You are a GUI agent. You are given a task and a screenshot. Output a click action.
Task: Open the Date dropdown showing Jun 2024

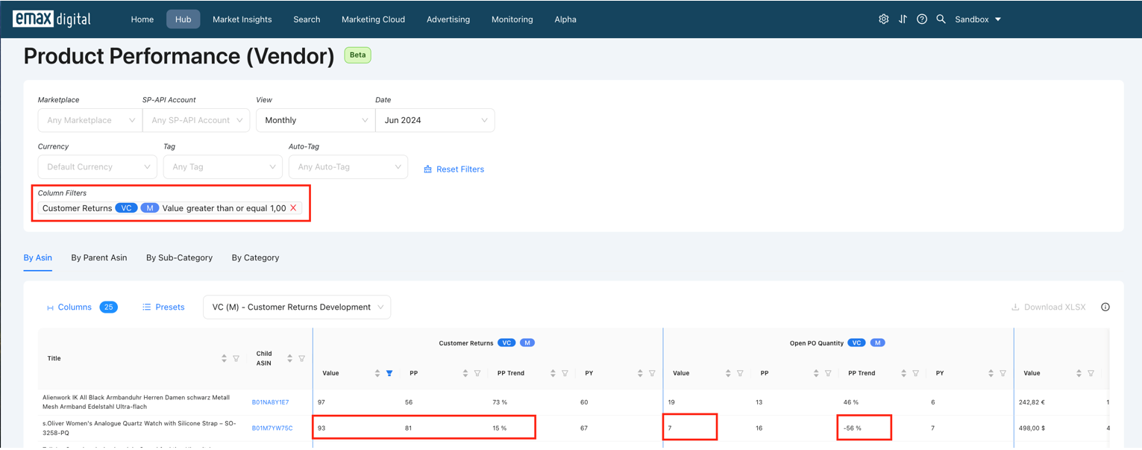[x=435, y=120]
